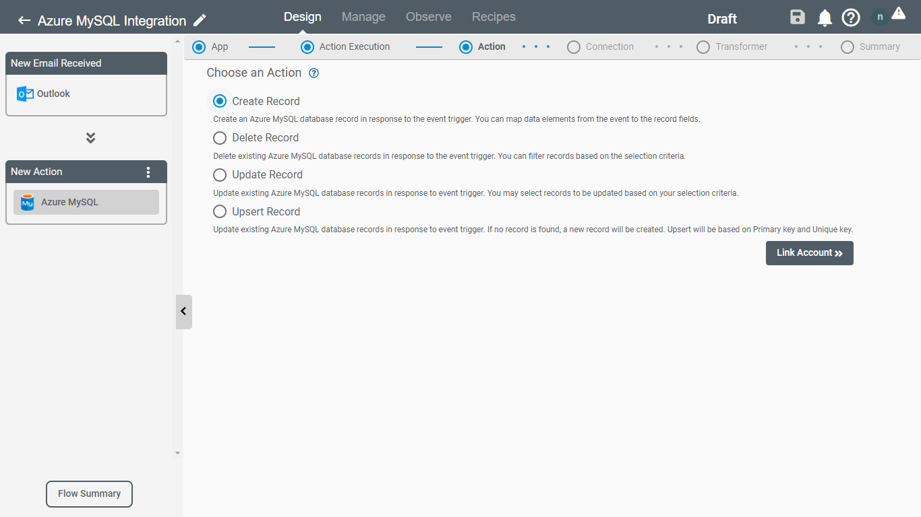
Task: Click the warning triangle icon
Action: (x=898, y=13)
